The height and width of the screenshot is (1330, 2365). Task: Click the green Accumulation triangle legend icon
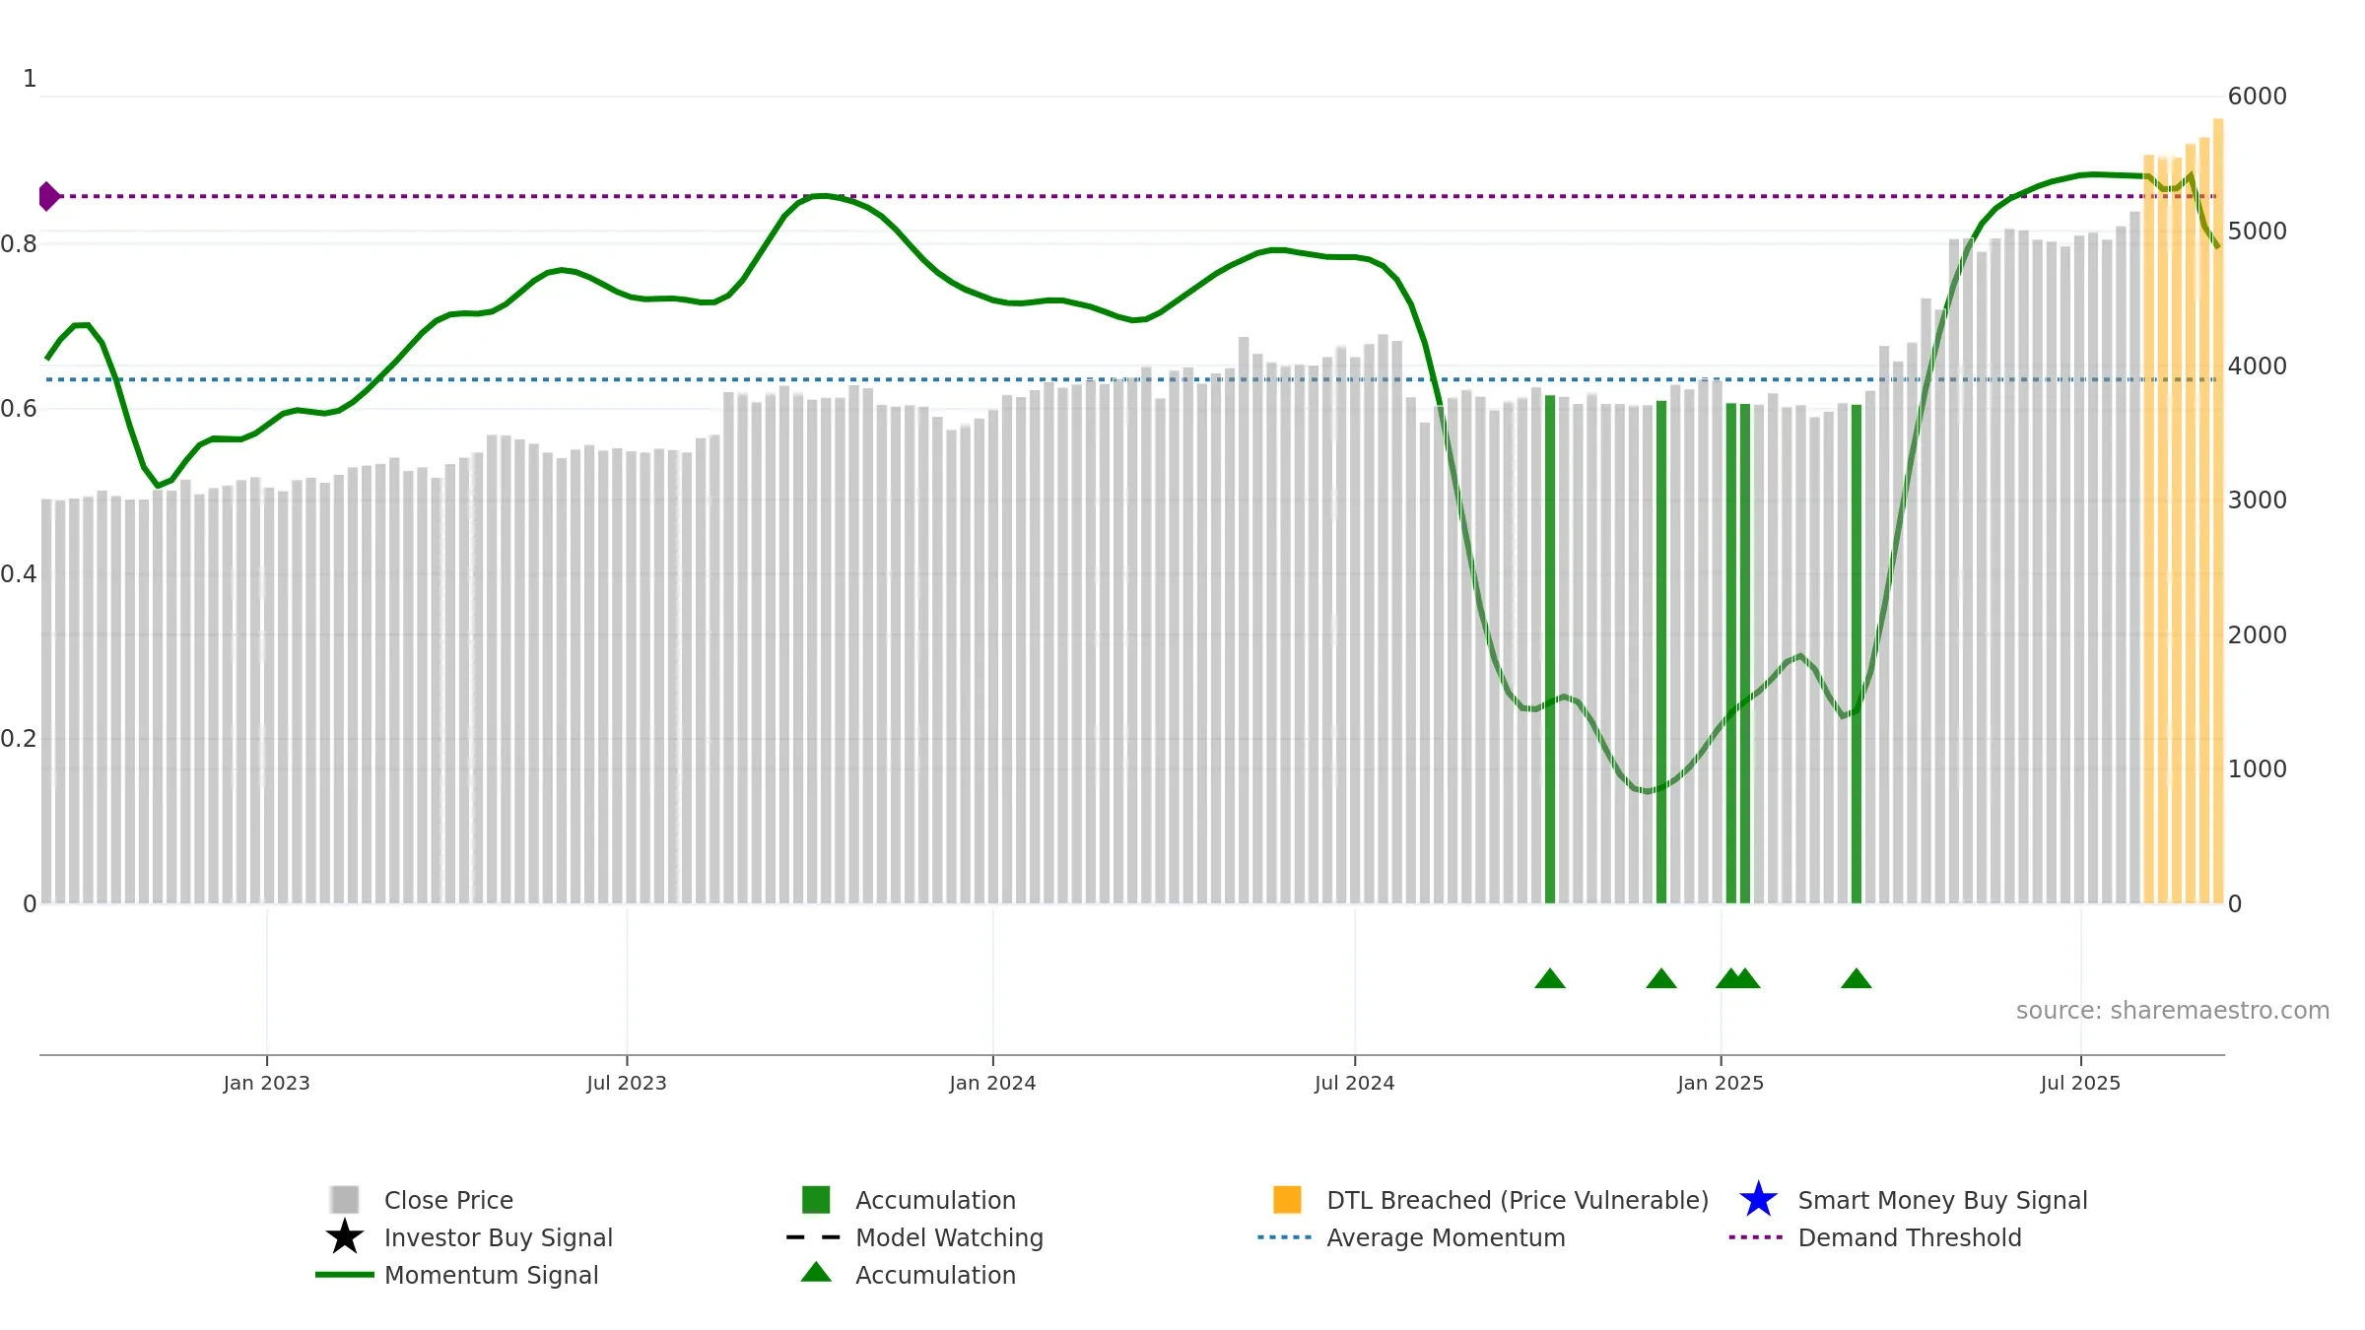point(816,1272)
